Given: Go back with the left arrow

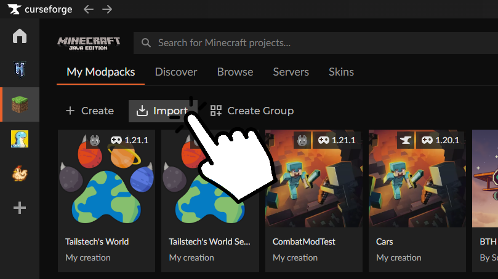Looking at the screenshot, I should pos(88,9).
